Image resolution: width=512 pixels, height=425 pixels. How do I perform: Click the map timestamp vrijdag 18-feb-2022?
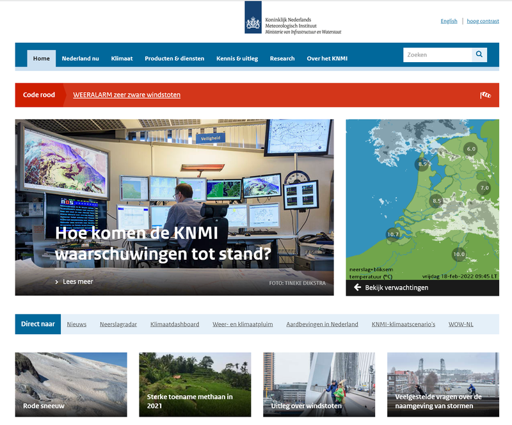click(460, 277)
